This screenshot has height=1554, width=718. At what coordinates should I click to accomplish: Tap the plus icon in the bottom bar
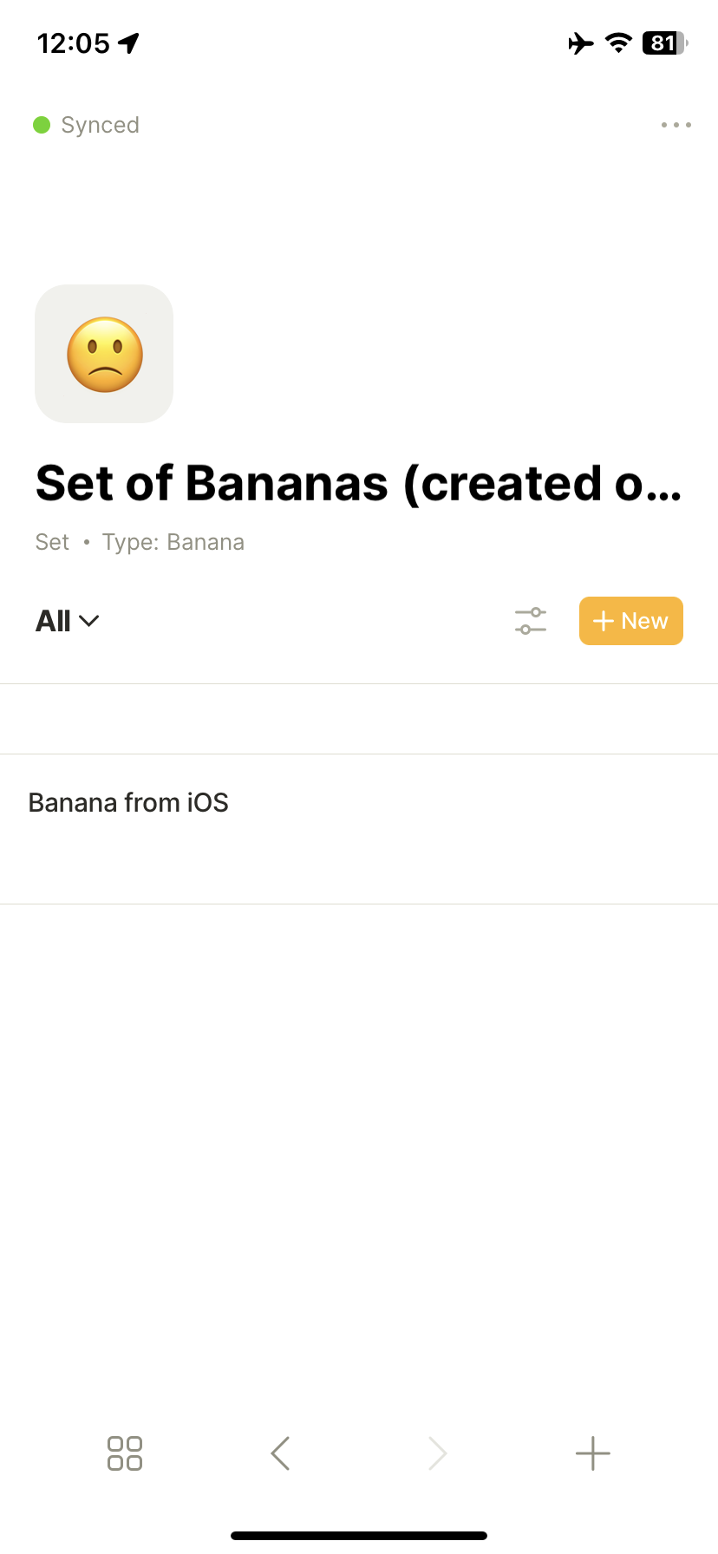tap(592, 1453)
